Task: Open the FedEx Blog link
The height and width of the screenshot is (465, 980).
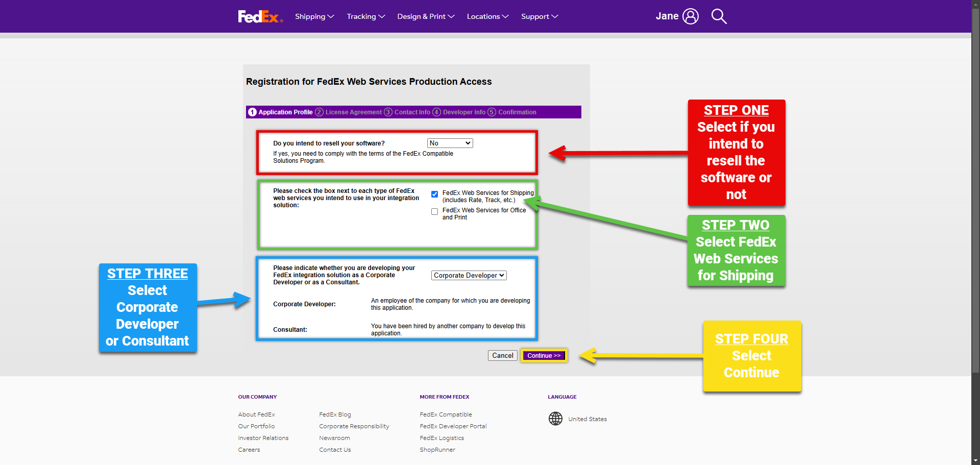Action: (335, 414)
